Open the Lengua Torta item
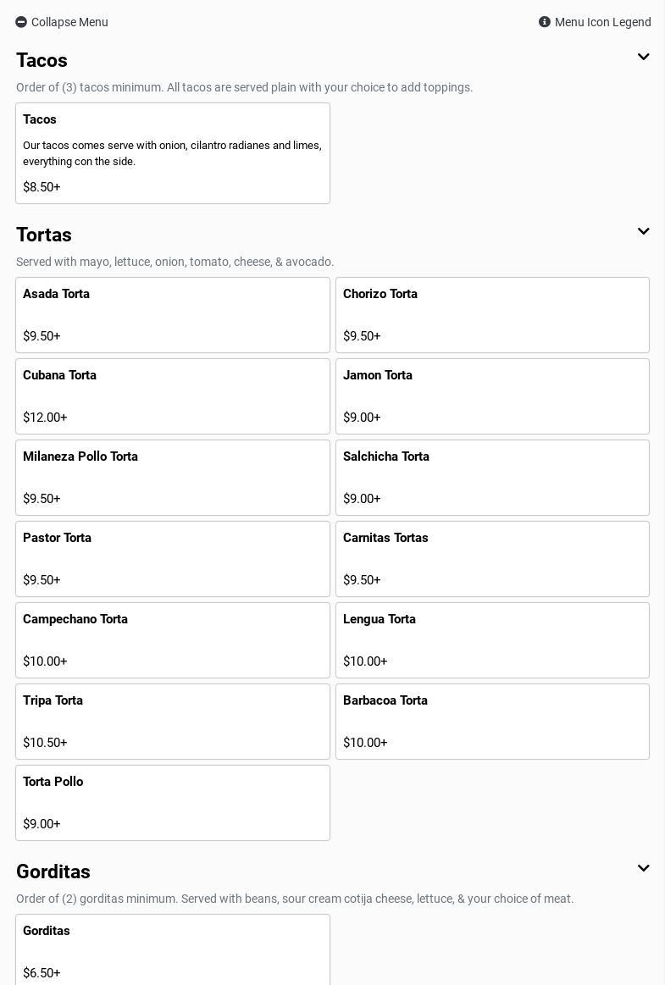665x985 pixels. pyautogui.click(x=492, y=640)
